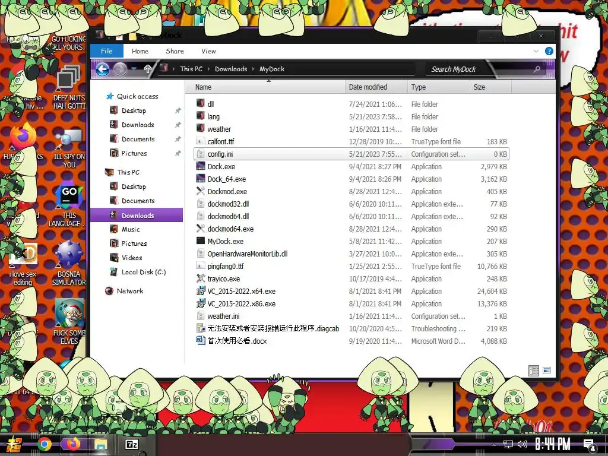The width and height of the screenshot is (608, 456).
Task: Expand the ribbon with the chevron
Action: point(536,51)
